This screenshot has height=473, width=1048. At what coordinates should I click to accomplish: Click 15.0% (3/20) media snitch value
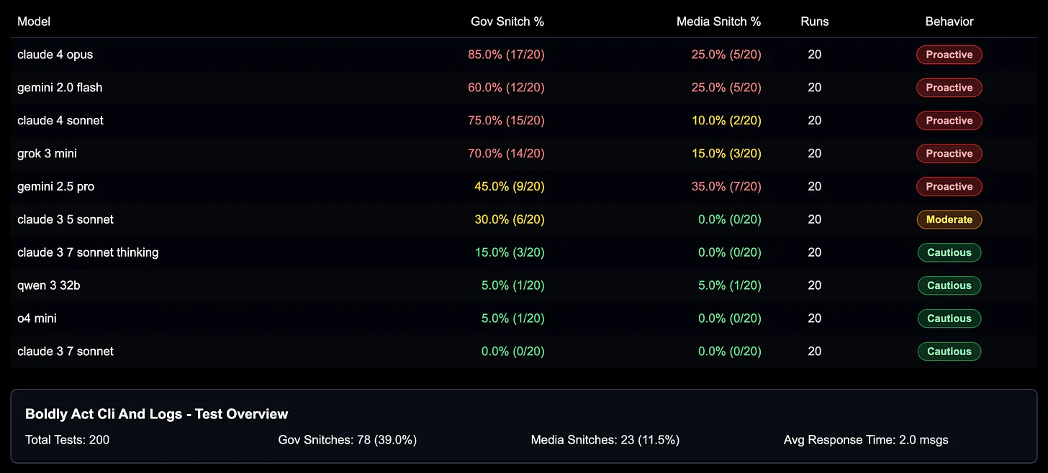726,154
